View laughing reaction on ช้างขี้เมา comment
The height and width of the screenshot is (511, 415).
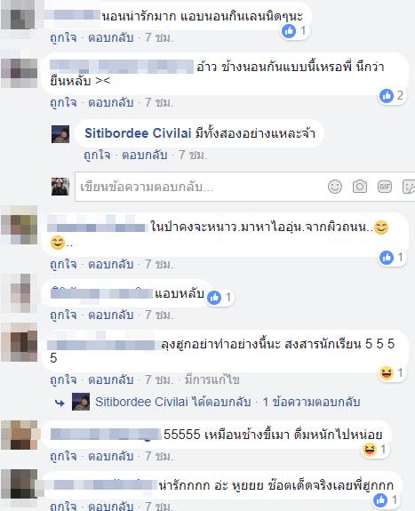[375, 450]
